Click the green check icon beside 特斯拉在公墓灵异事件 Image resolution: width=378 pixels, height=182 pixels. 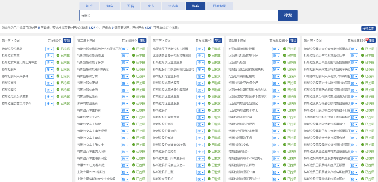coord(58,103)
